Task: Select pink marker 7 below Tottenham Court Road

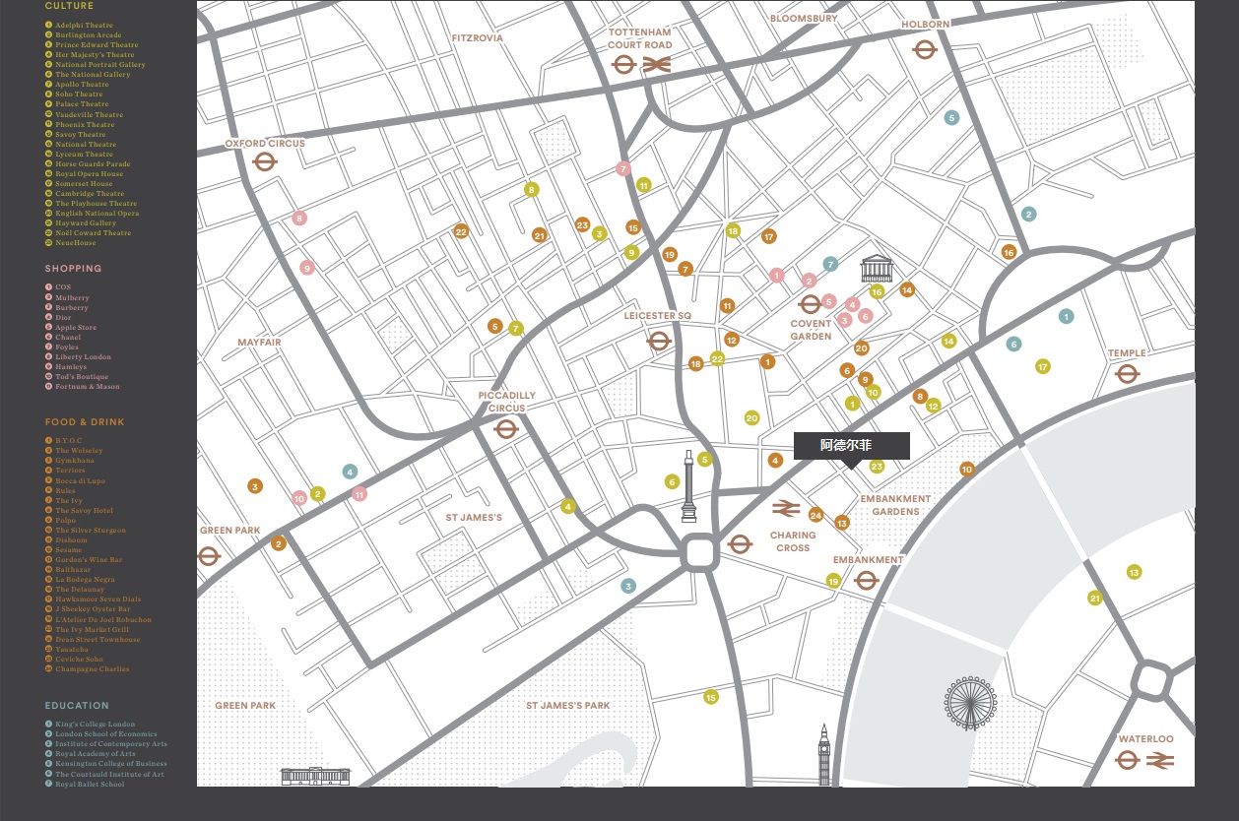Action: pos(623,169)
